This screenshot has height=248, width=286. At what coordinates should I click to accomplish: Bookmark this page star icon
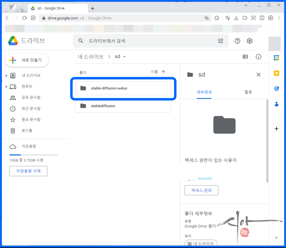(x=207, y=18)
